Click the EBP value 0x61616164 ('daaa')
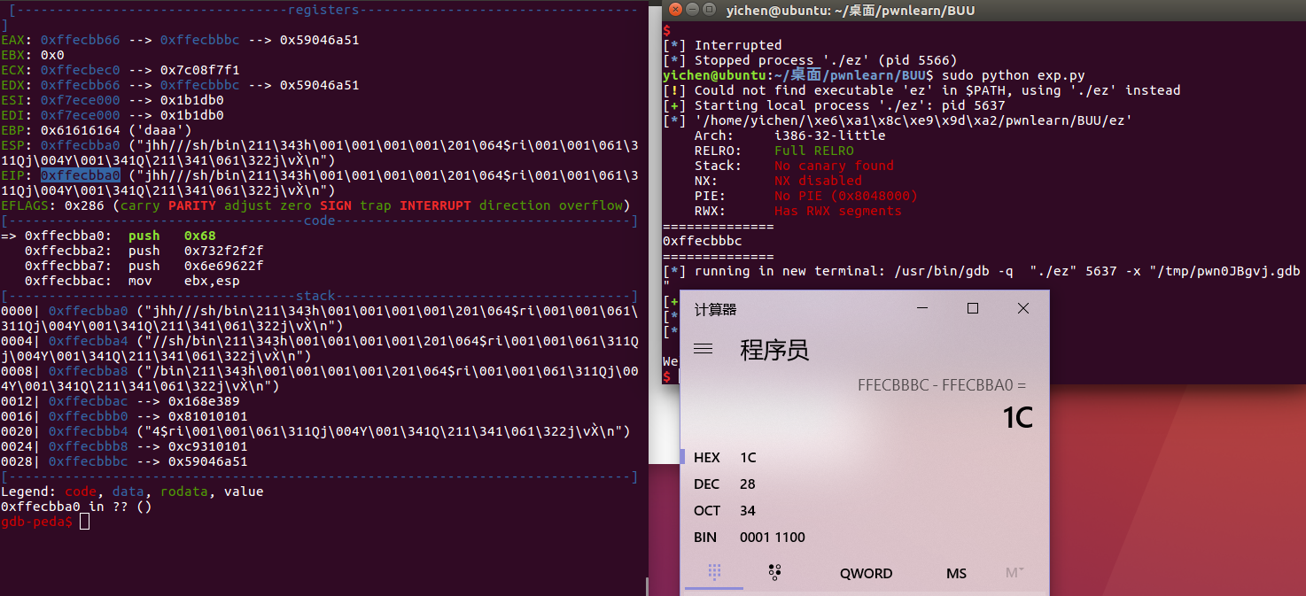The height and width of the screenshot is (596, 1306). 116,130
